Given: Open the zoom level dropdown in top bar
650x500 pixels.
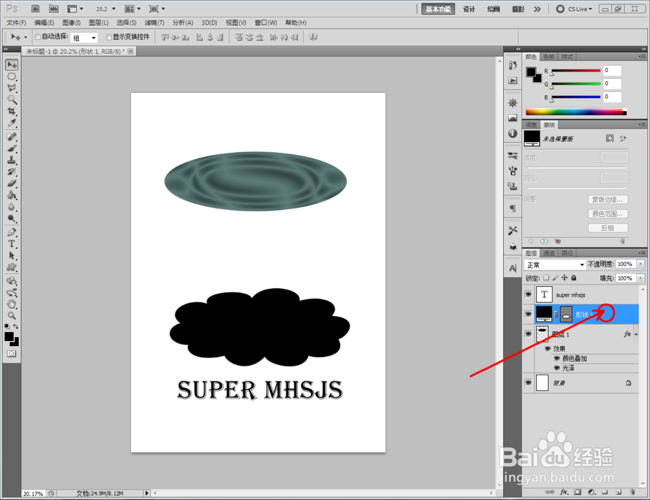Looking at the screenshot, I should pyautogui.click(x=114, y=8).
